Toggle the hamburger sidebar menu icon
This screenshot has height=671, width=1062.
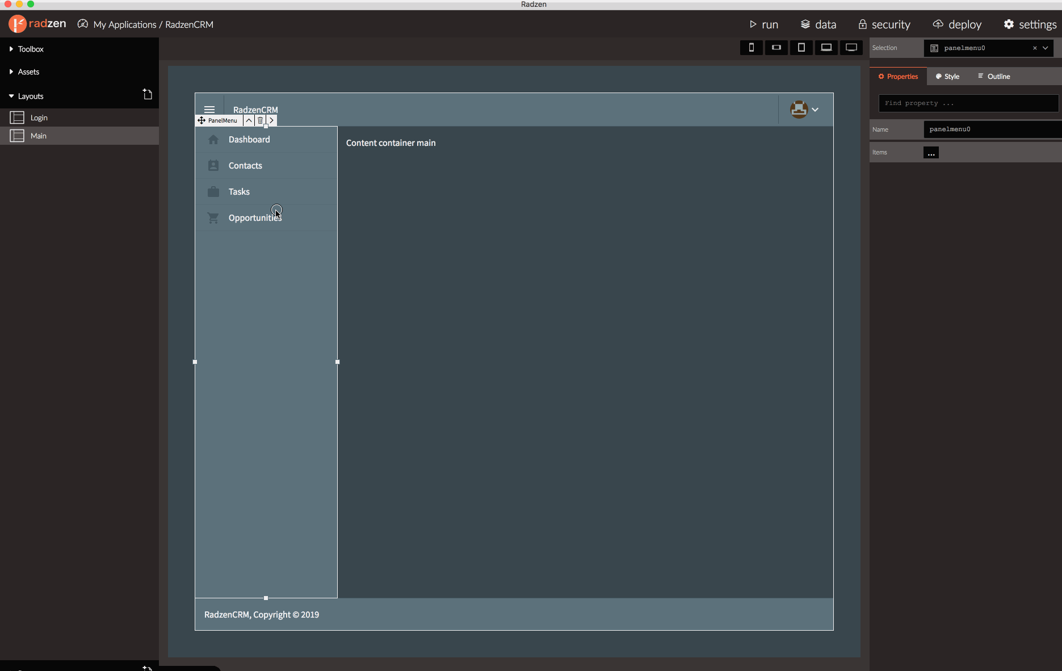pos(209,110)
